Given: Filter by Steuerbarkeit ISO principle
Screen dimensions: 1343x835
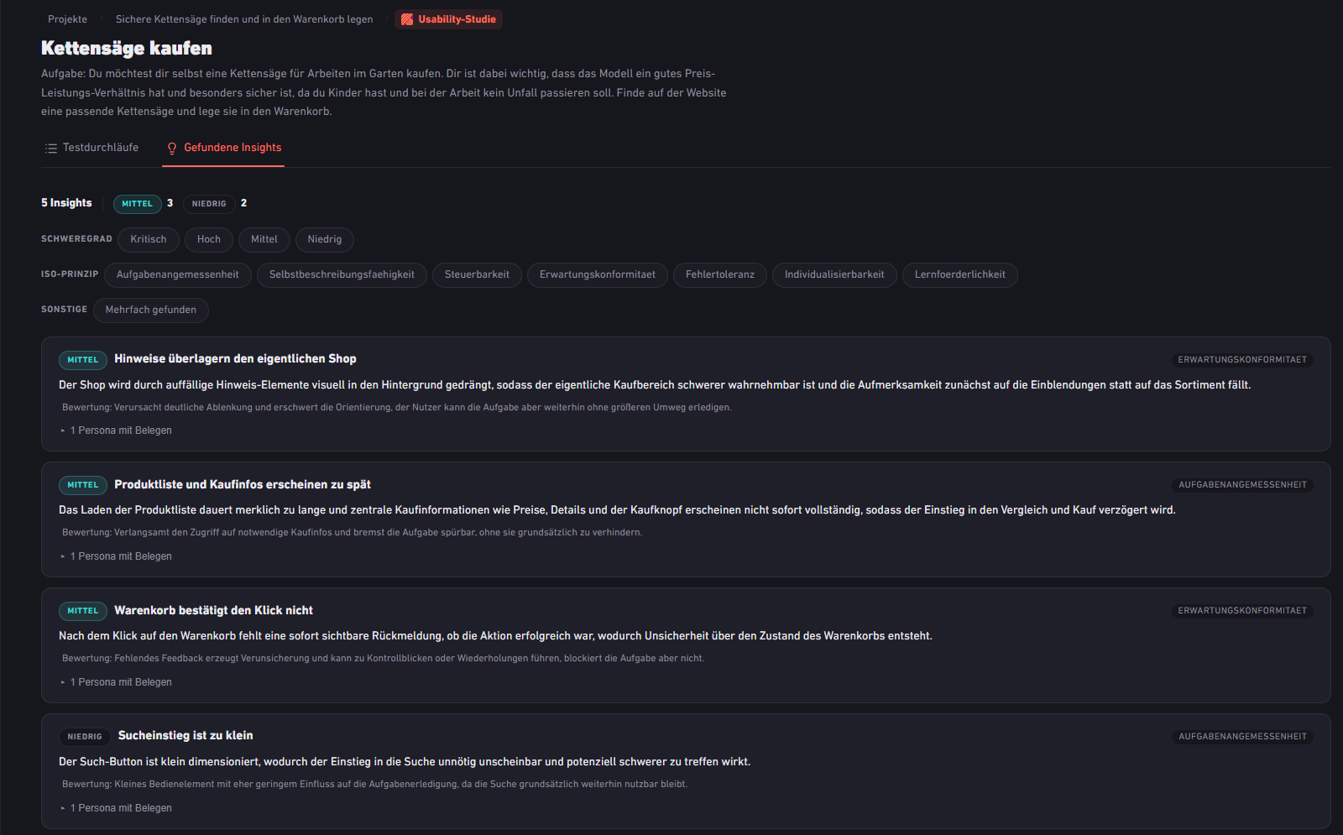Looking at the screenshot, I should [x=477, y=274].
